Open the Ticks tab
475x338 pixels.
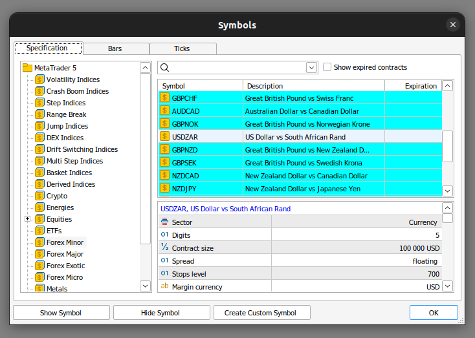[x=183, y=48]
